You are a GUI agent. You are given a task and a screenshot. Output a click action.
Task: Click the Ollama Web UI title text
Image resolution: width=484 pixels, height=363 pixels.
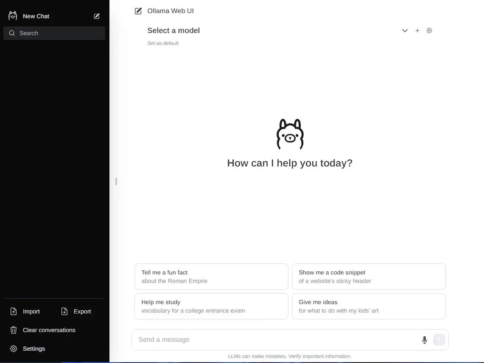pyautogui.click(x=171, y=11)
